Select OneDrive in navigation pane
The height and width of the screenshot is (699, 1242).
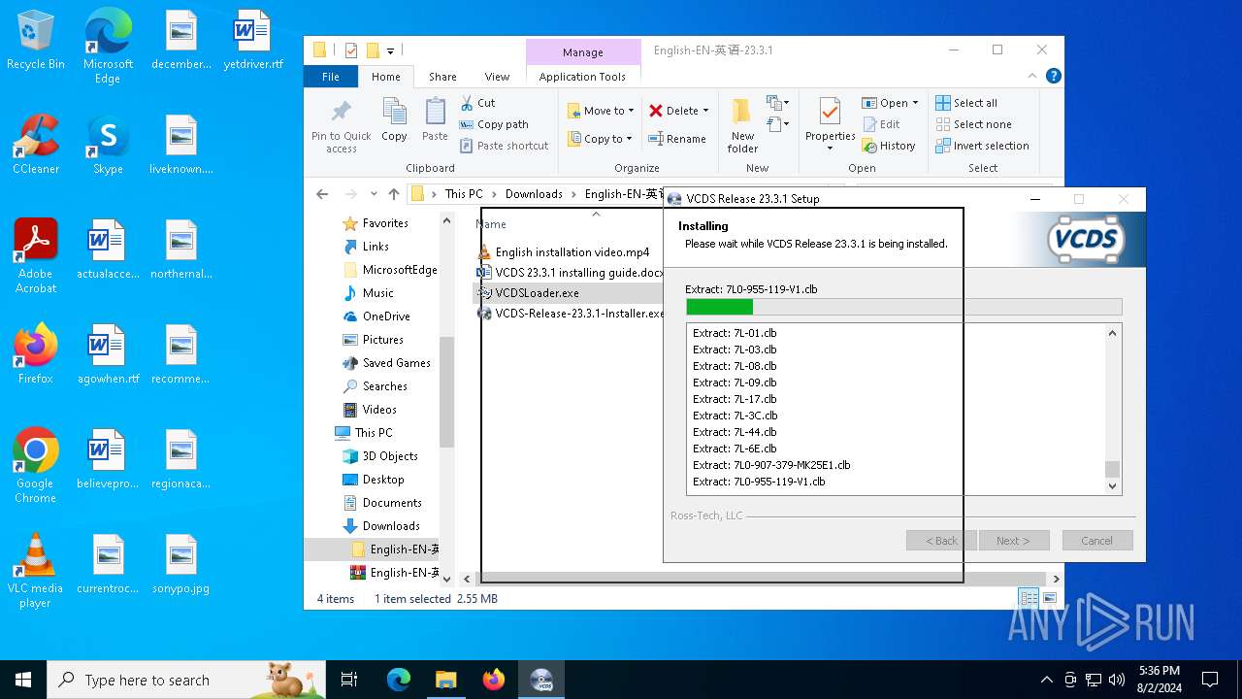pyautogui.click(x=386, y=316)
